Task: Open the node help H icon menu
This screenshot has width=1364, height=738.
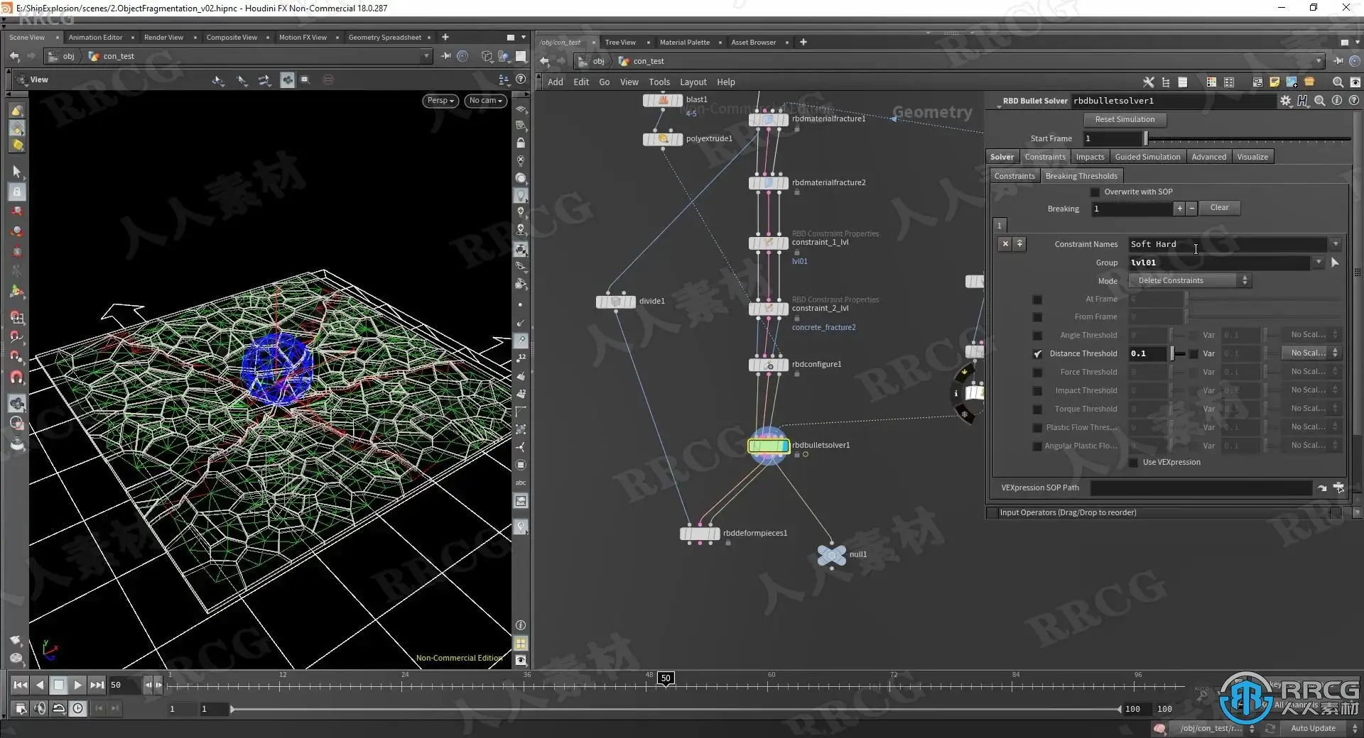Action: [1302, 101]
